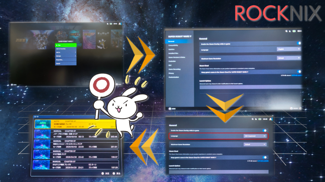Click network icon on the Japanese-language properties screen
The height and width of the screenshot is (182, 325).
(256, 119)
